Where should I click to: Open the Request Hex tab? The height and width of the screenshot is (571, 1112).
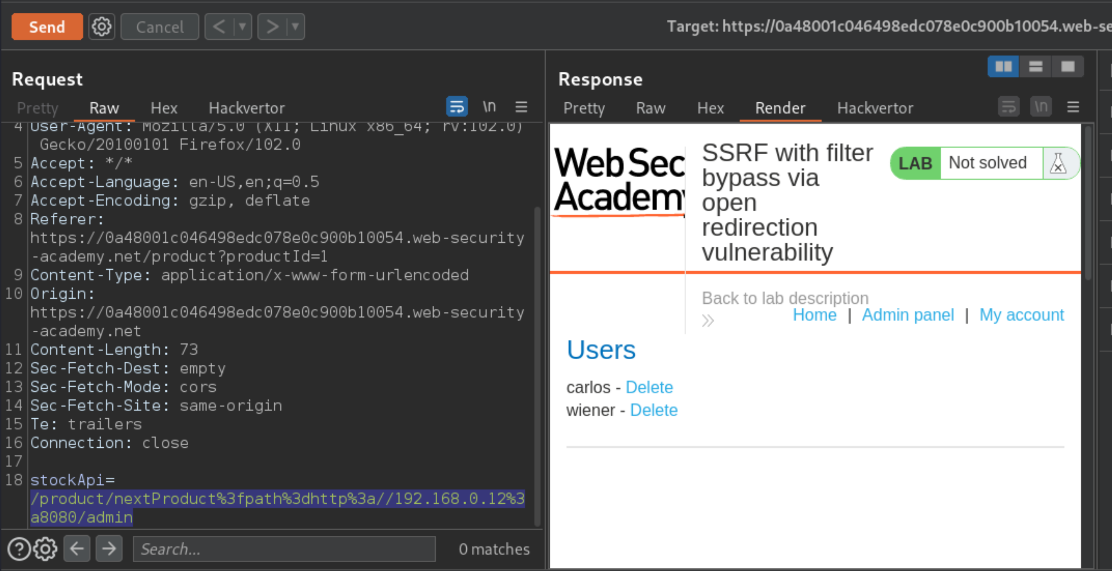pyautogui.click(x=164, y=108)
